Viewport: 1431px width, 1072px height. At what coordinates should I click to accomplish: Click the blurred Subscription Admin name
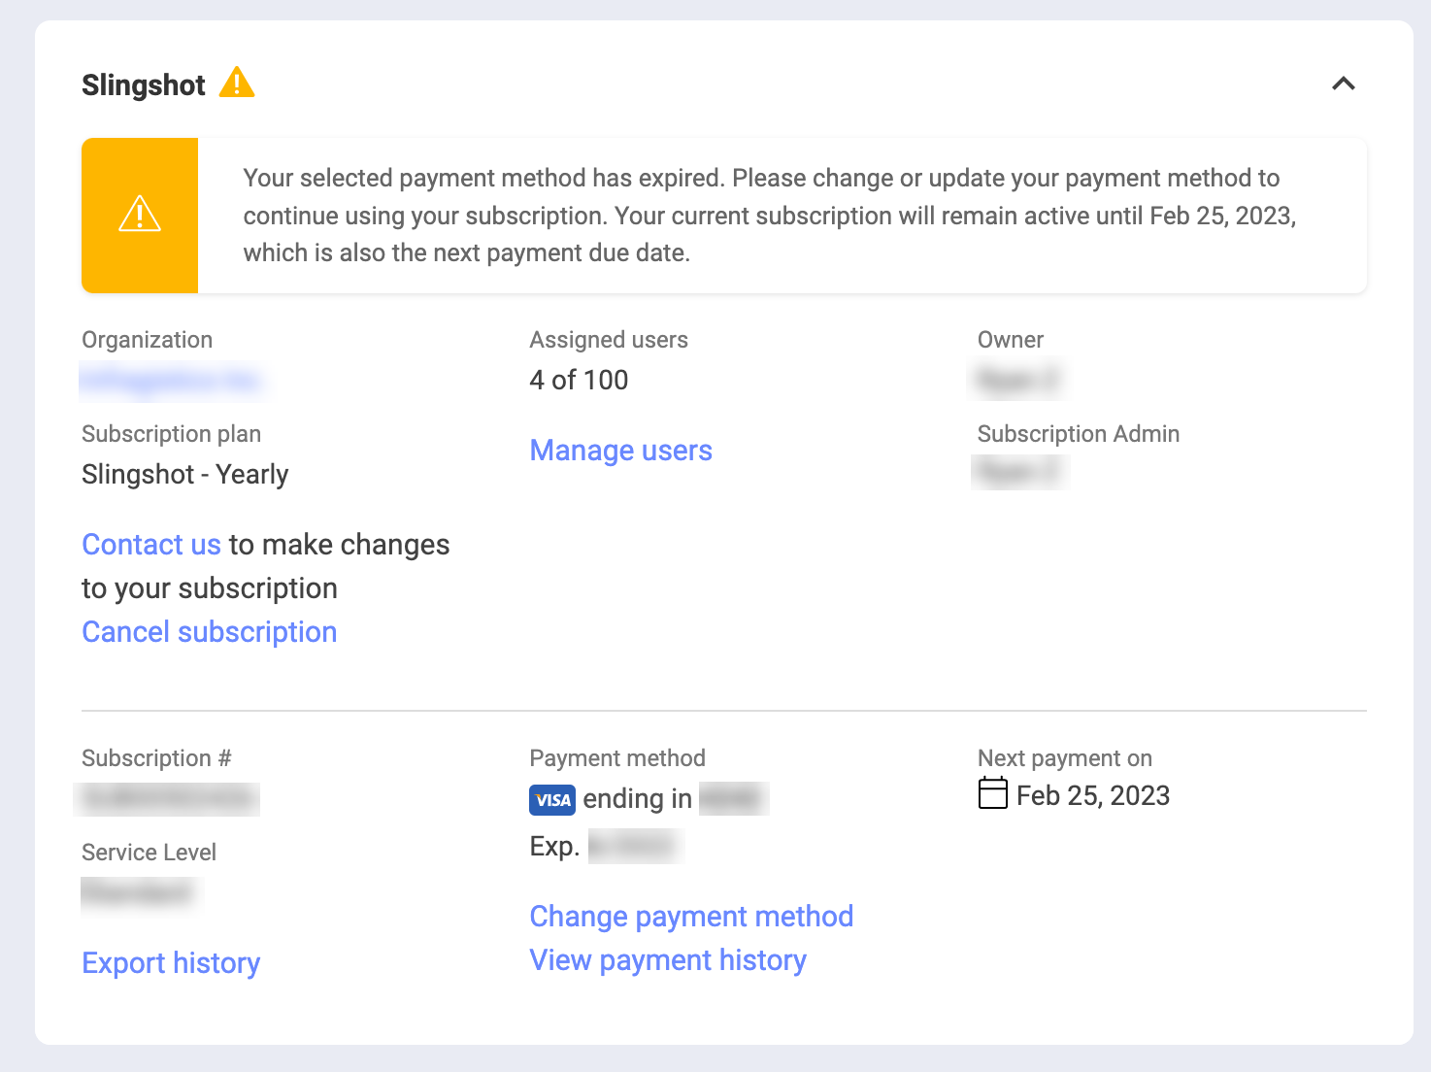pyautogui.click(x=1019, y=473)
